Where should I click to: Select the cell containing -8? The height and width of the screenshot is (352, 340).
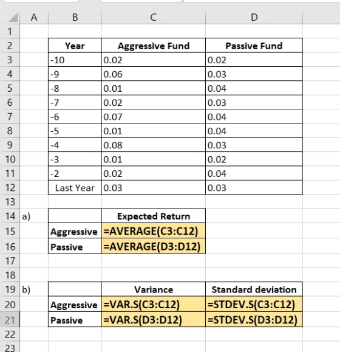pos(75,88)
